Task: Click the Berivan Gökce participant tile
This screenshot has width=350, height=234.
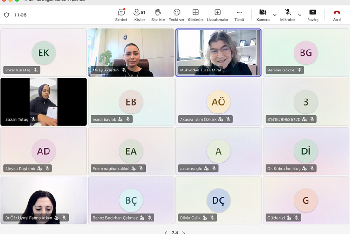Action: pyautogui.click(x=306, y=52)
